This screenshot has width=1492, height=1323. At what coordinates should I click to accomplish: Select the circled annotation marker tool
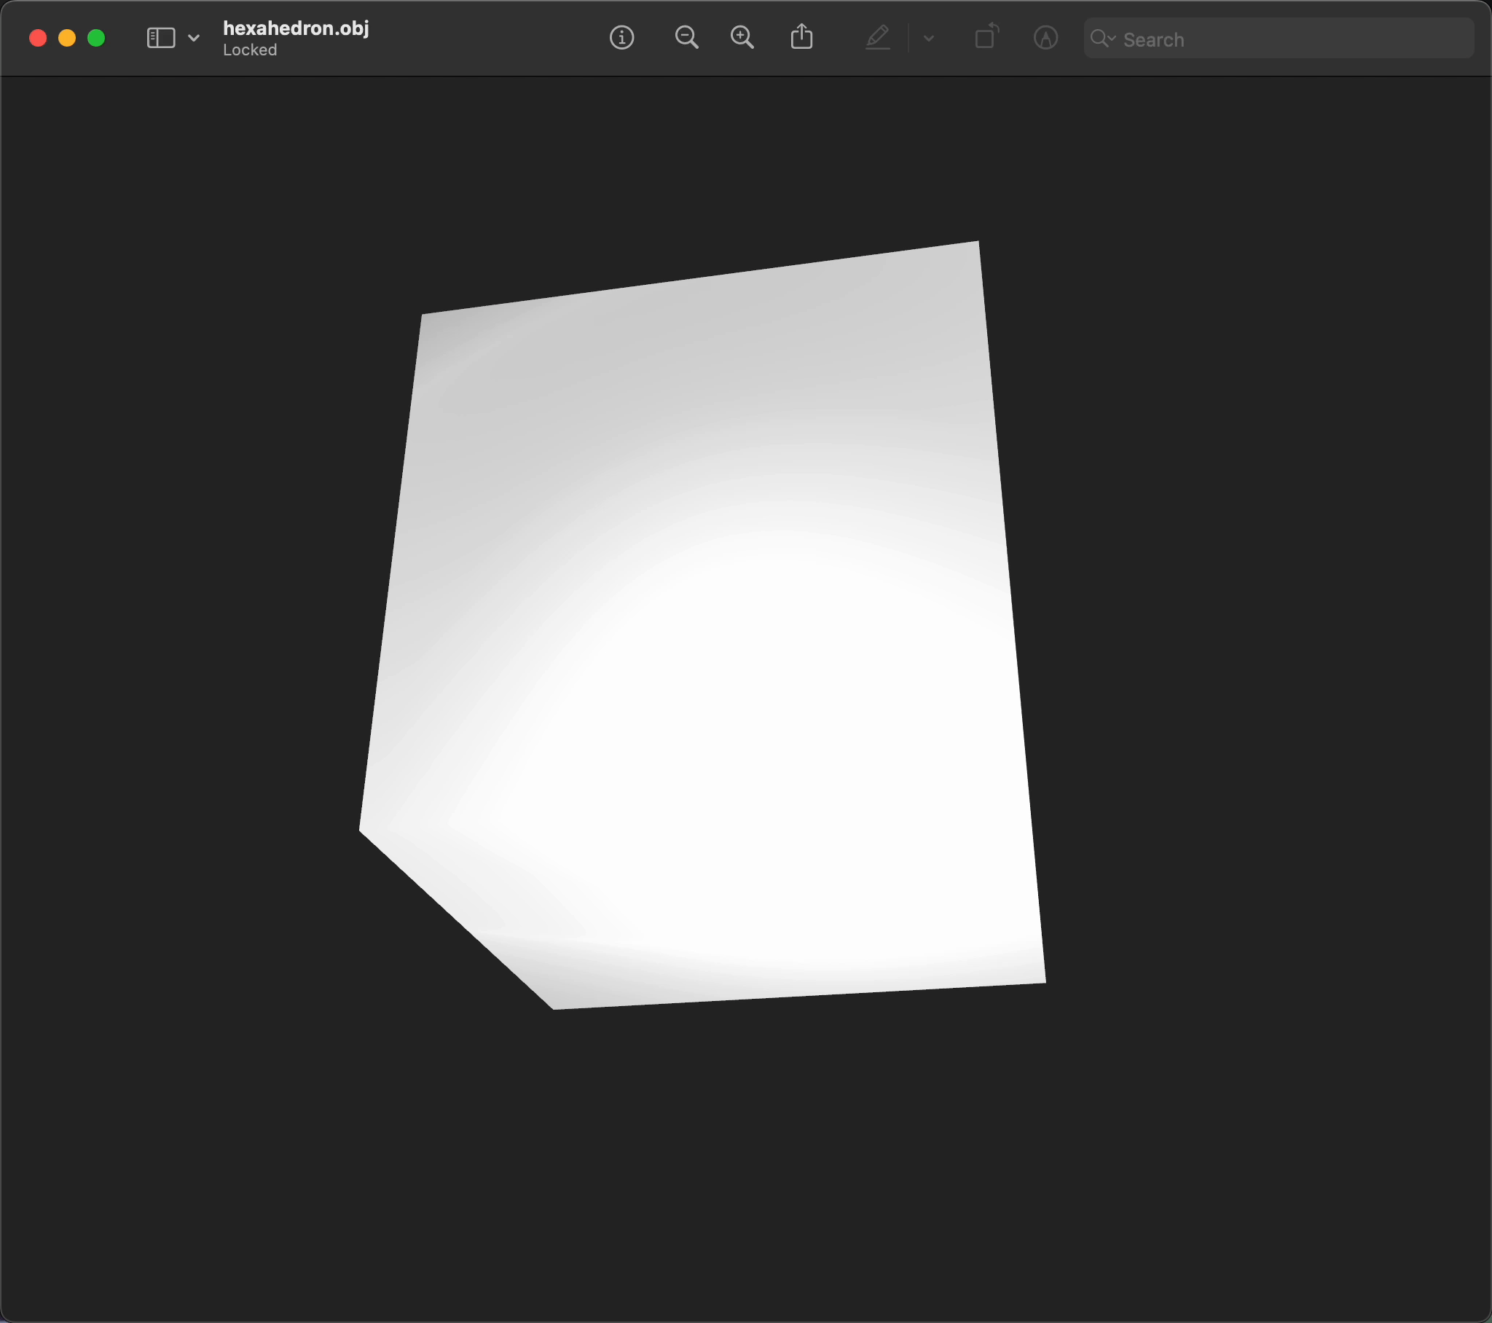[x=1045, y=37]
